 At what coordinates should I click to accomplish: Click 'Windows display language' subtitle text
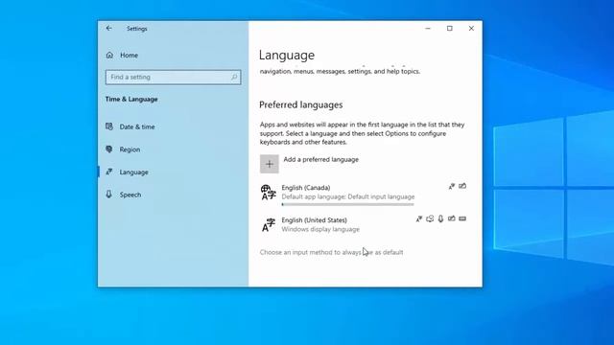pos(320,229)
